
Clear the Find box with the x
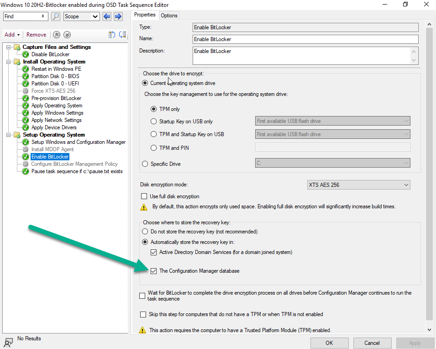coord(43,16)
